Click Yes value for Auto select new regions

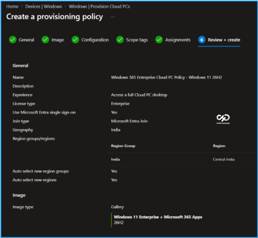[114, 180]
